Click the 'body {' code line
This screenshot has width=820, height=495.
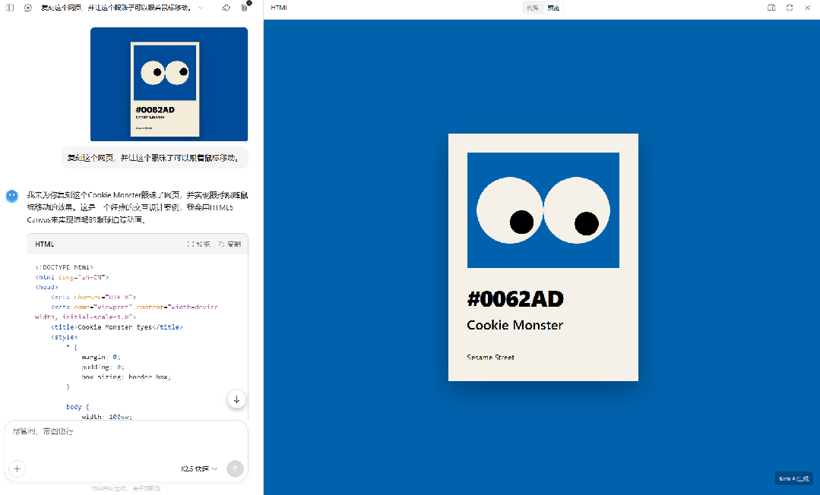point(78,407)
